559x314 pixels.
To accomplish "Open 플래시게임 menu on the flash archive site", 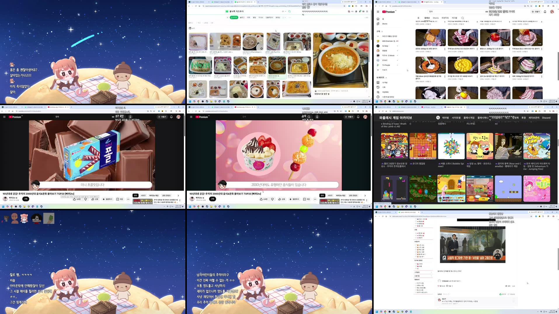I will [x=469, y=118].
